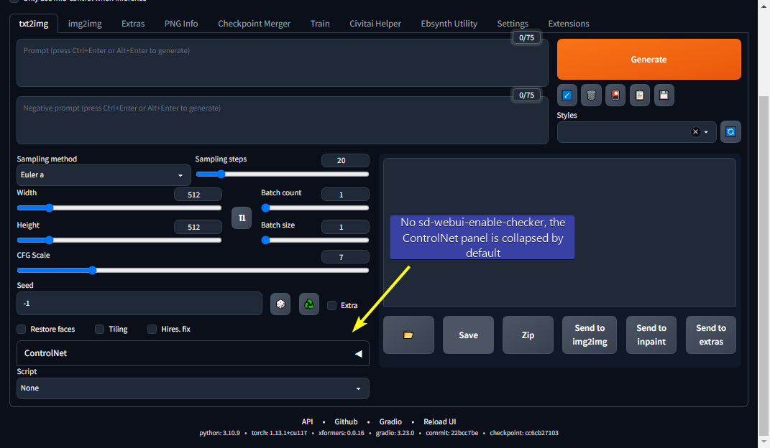
Task: Expand the ControlNet panel
Action: click(193, 353)
